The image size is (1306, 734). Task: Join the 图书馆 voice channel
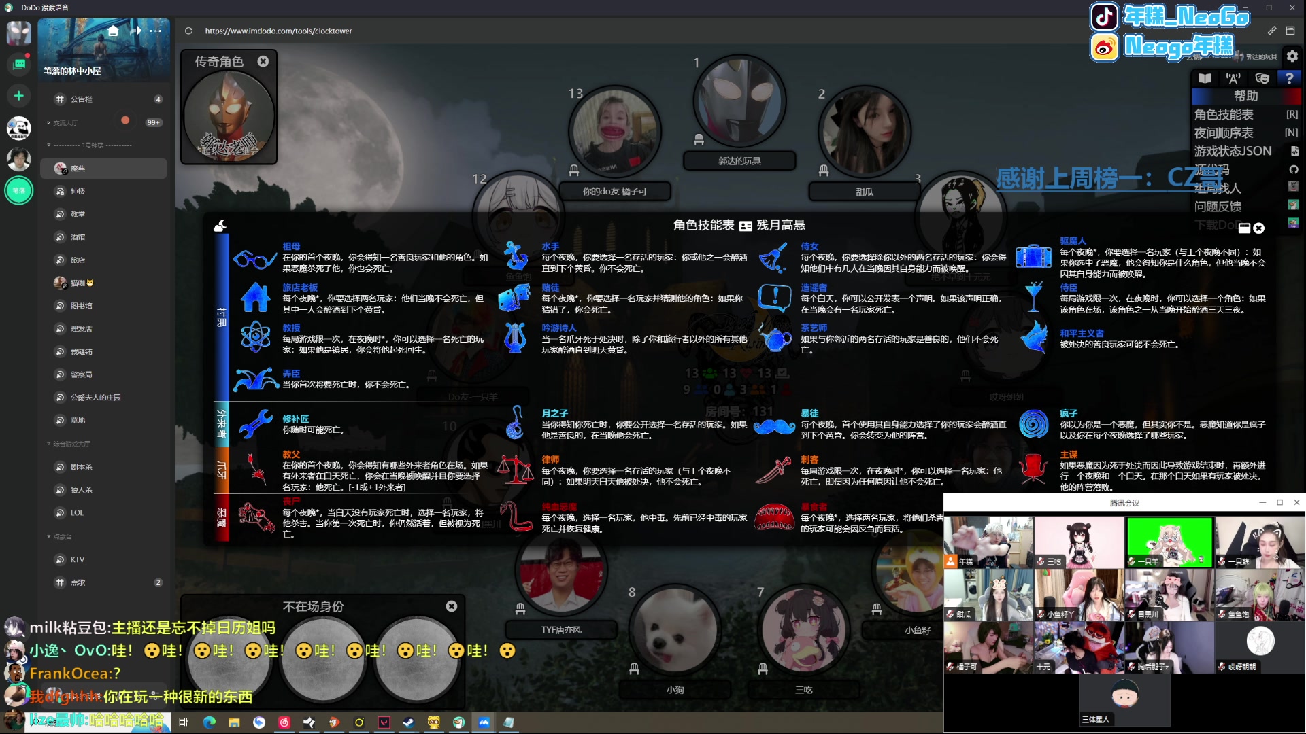click(x=103, y=306)
